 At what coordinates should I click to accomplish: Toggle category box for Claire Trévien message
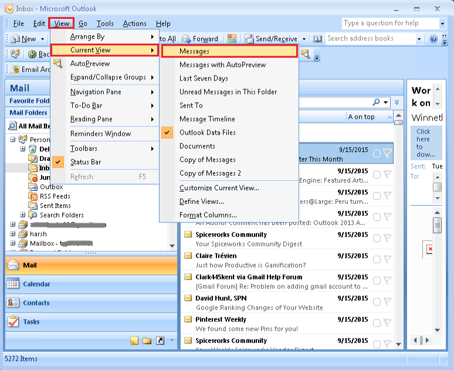point(377,259)
